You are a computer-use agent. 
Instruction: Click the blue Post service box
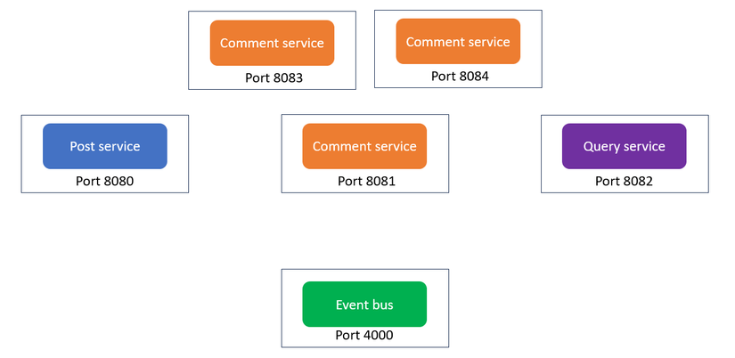(x=104, y=146)
